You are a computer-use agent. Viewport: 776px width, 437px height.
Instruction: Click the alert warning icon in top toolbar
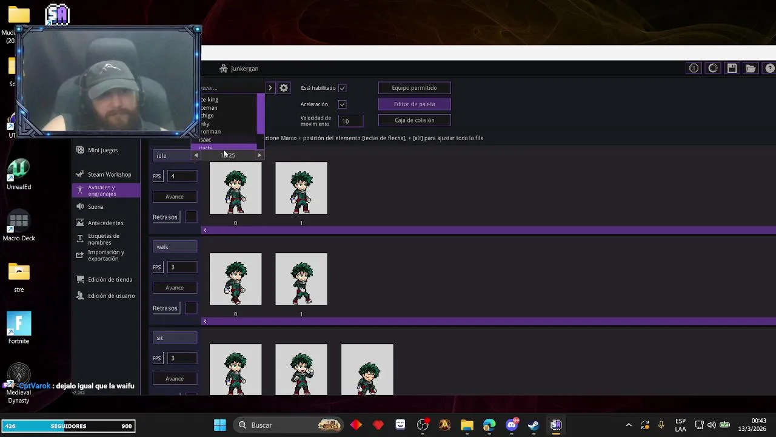[x=694, y=69]
